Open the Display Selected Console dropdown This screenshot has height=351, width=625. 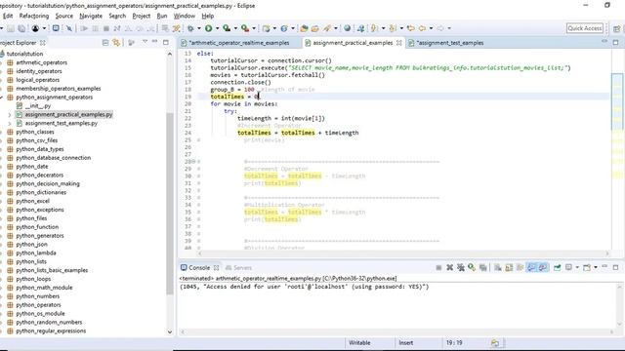pos(577,267)
